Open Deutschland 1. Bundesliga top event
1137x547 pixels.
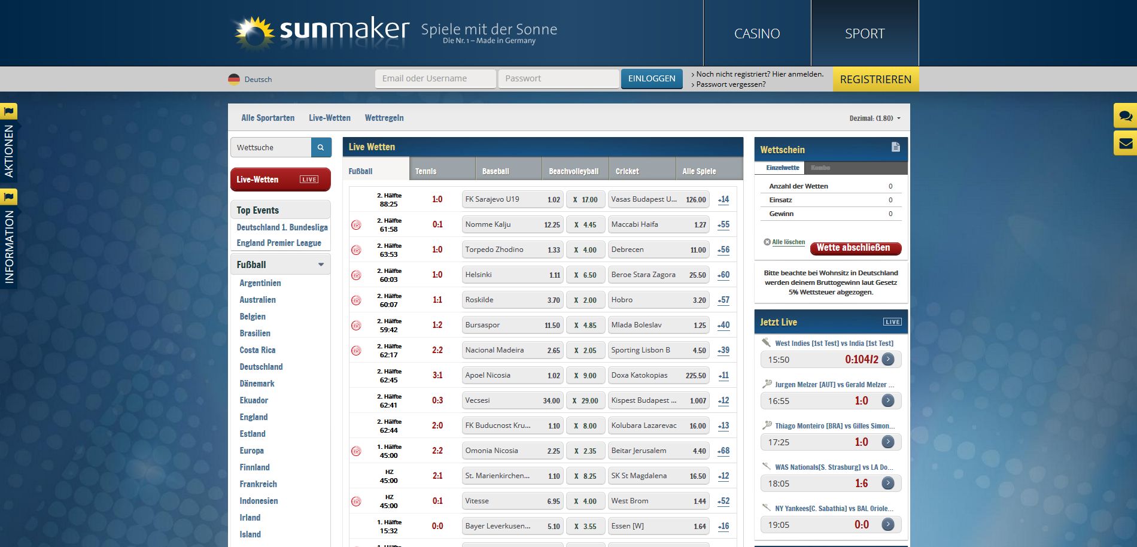282,227
